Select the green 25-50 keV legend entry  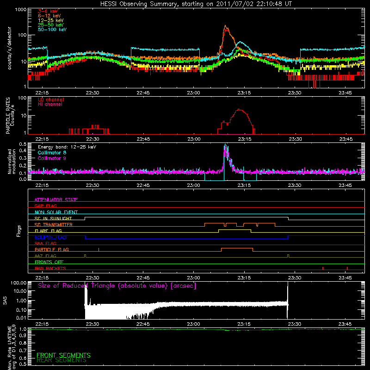pos(51,25)
